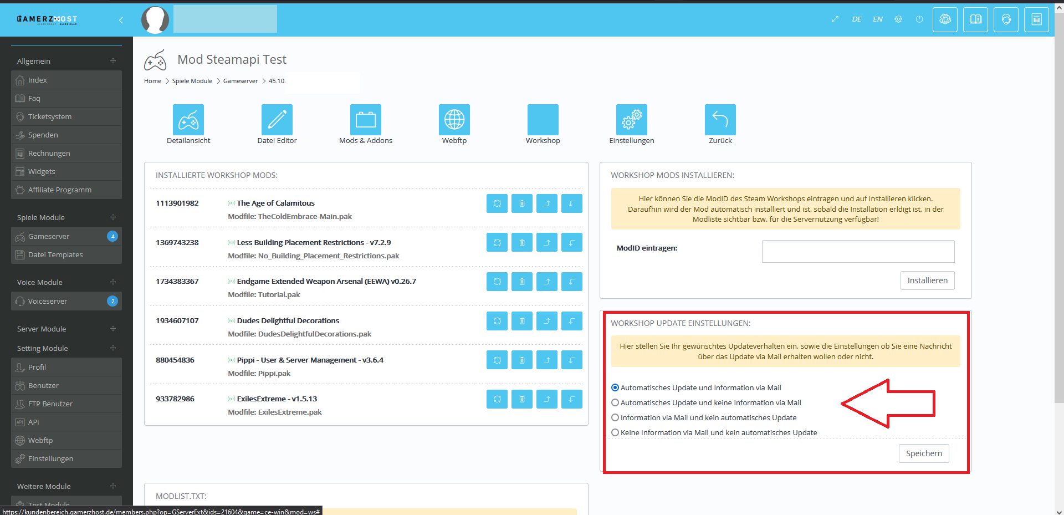This screenshot has height=515, width=1064.
Task: Collapse the Allgemein sidebar section
Action: click(x=113, y=61)
